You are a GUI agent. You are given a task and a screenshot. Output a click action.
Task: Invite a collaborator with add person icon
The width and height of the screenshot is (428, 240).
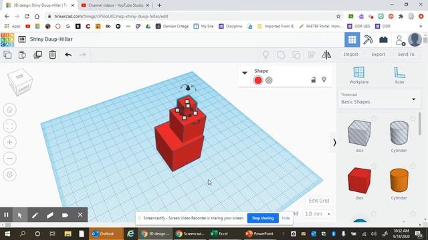coord(400,40)
